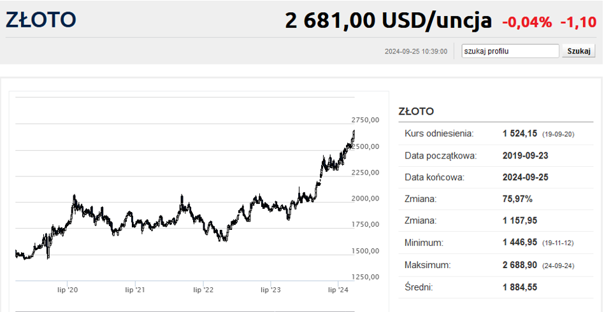Click the lip '21 axis label
Screen dimensions: 604x312
coord(134,290)
